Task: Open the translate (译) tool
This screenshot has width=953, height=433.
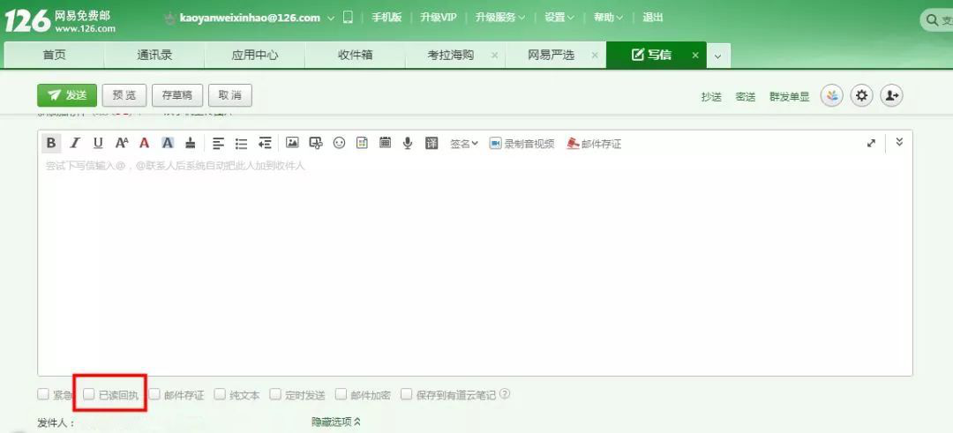Action: pyautogui.click(x=431, y=143)
